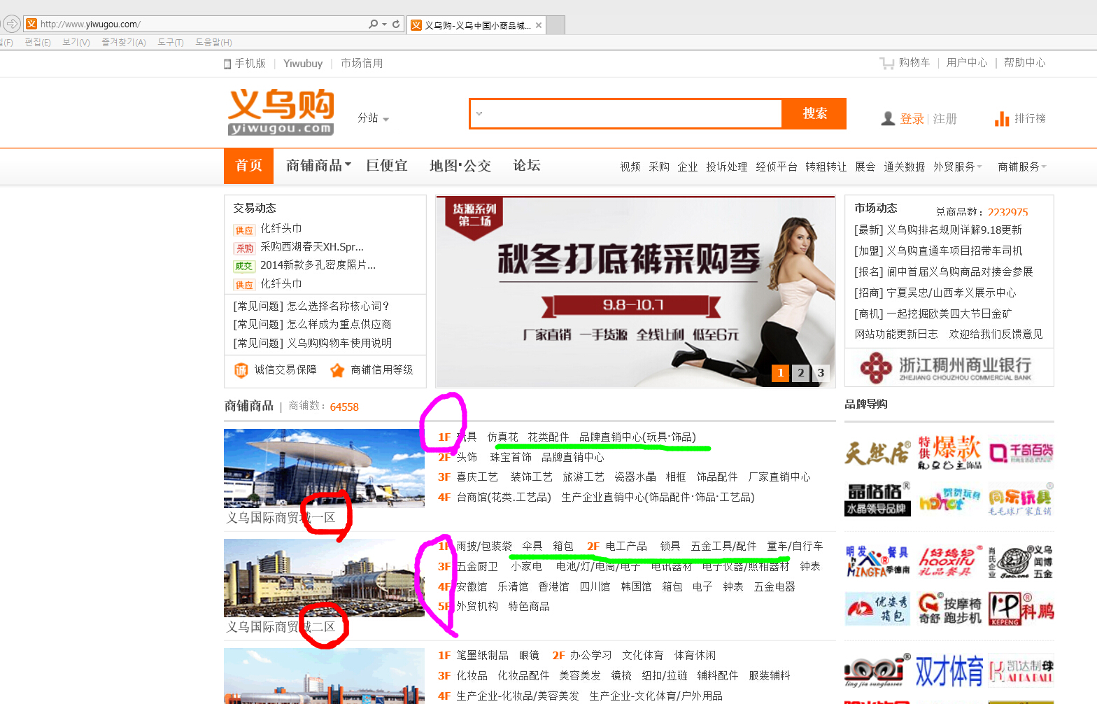The image size is (1097, 704).
Task: Close the 义乌购 browser tab
Action: pos(539,25)
